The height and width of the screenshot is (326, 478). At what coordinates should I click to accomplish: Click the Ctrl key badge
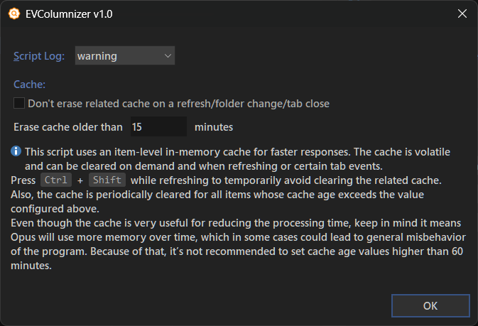tap(56, 180)
